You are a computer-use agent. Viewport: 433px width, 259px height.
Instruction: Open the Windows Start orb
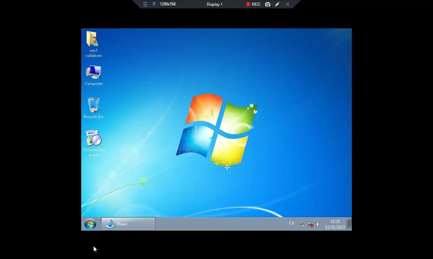point(90,224)
